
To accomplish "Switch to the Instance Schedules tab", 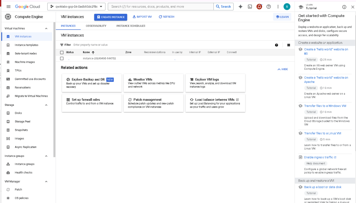I will coord(131,26).
